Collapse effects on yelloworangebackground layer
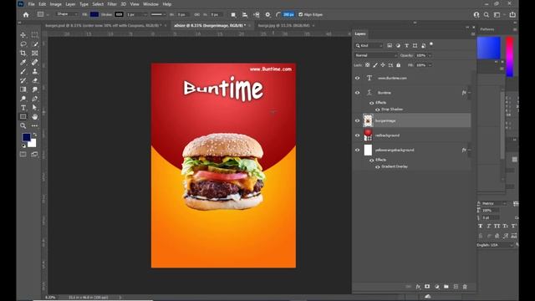Image resolution: width=535 pixels, height=301 pixels. 470,150
